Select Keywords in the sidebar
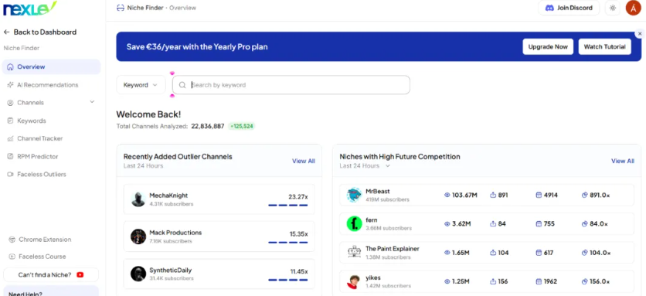Screen dimensions: 646x296 point(32,121)
